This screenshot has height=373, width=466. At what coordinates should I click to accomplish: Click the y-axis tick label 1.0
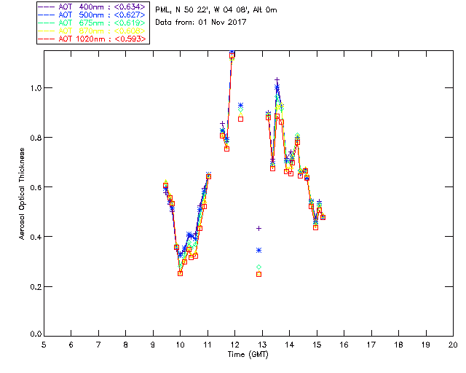[34, 87]
